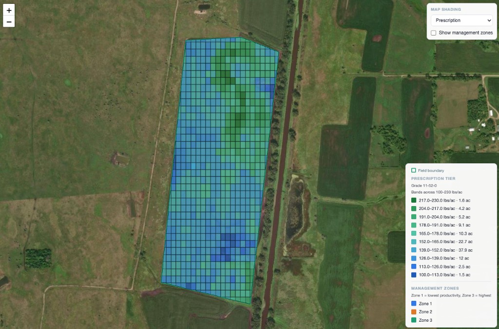Click the 'Field boundary' legend label

pyautogui.click(x=431, y=171)
